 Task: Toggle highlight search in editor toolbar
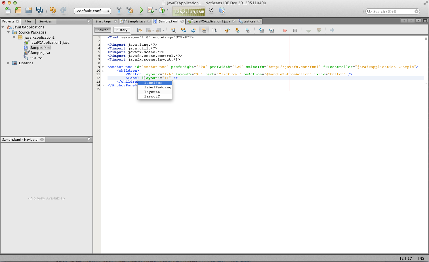point(204,30)
